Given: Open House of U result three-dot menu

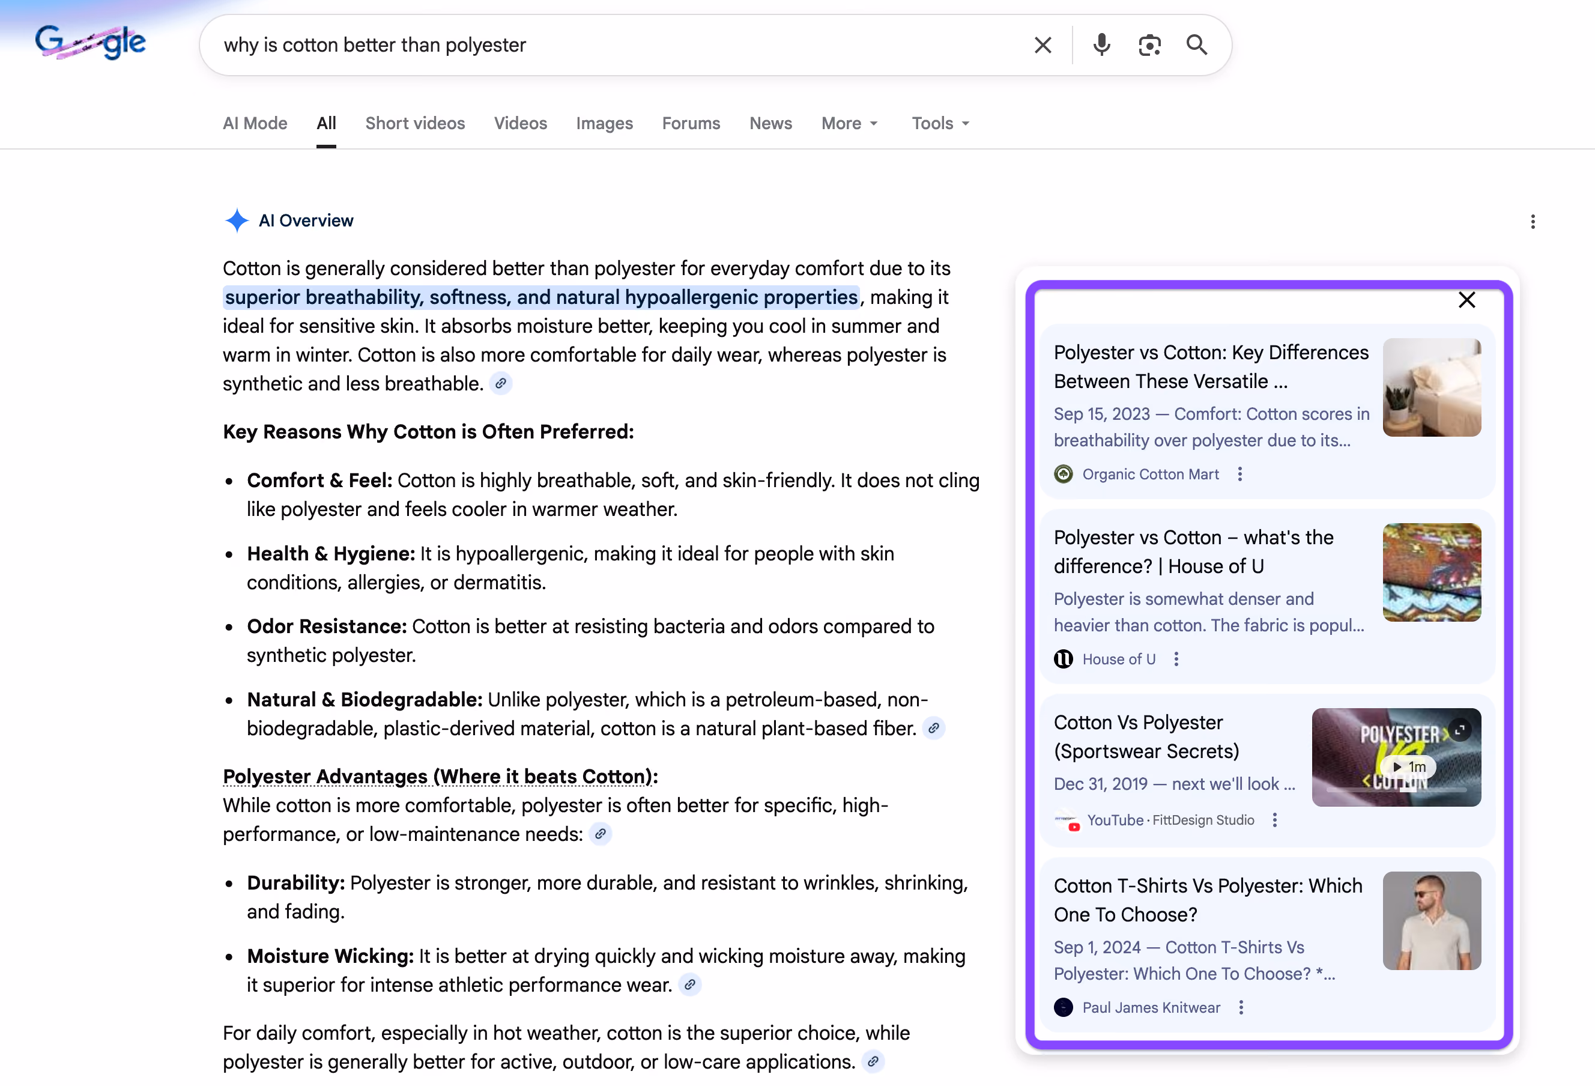Looking at the screenshot, I should 1176,659.
